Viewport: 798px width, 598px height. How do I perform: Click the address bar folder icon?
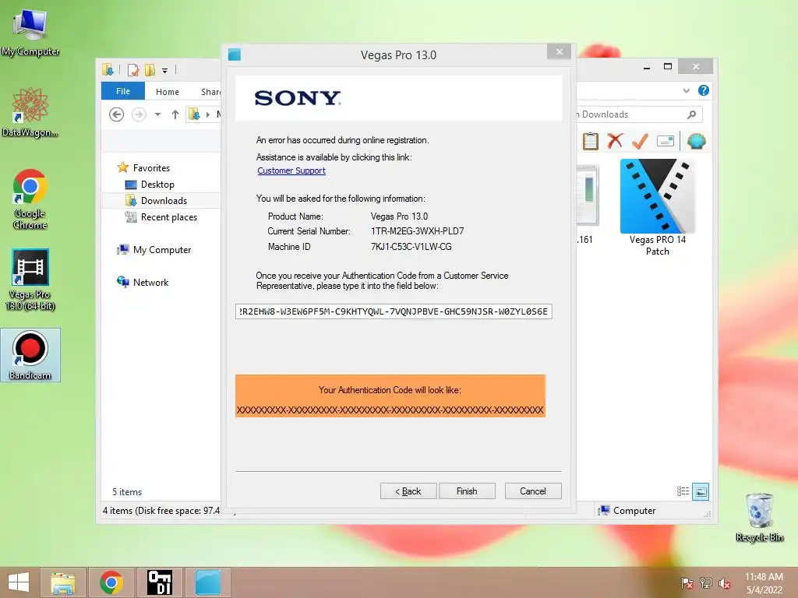(194, 114)
